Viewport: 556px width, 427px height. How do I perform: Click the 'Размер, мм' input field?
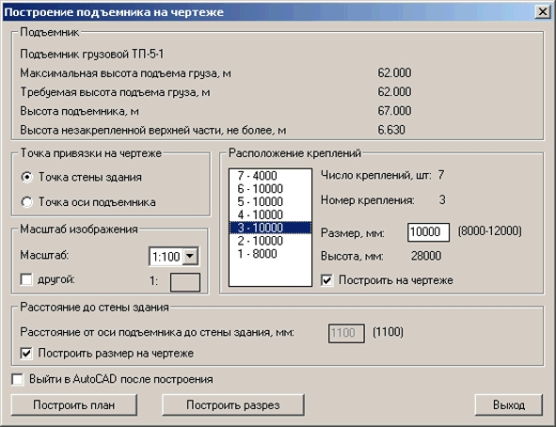pos(428,232)
